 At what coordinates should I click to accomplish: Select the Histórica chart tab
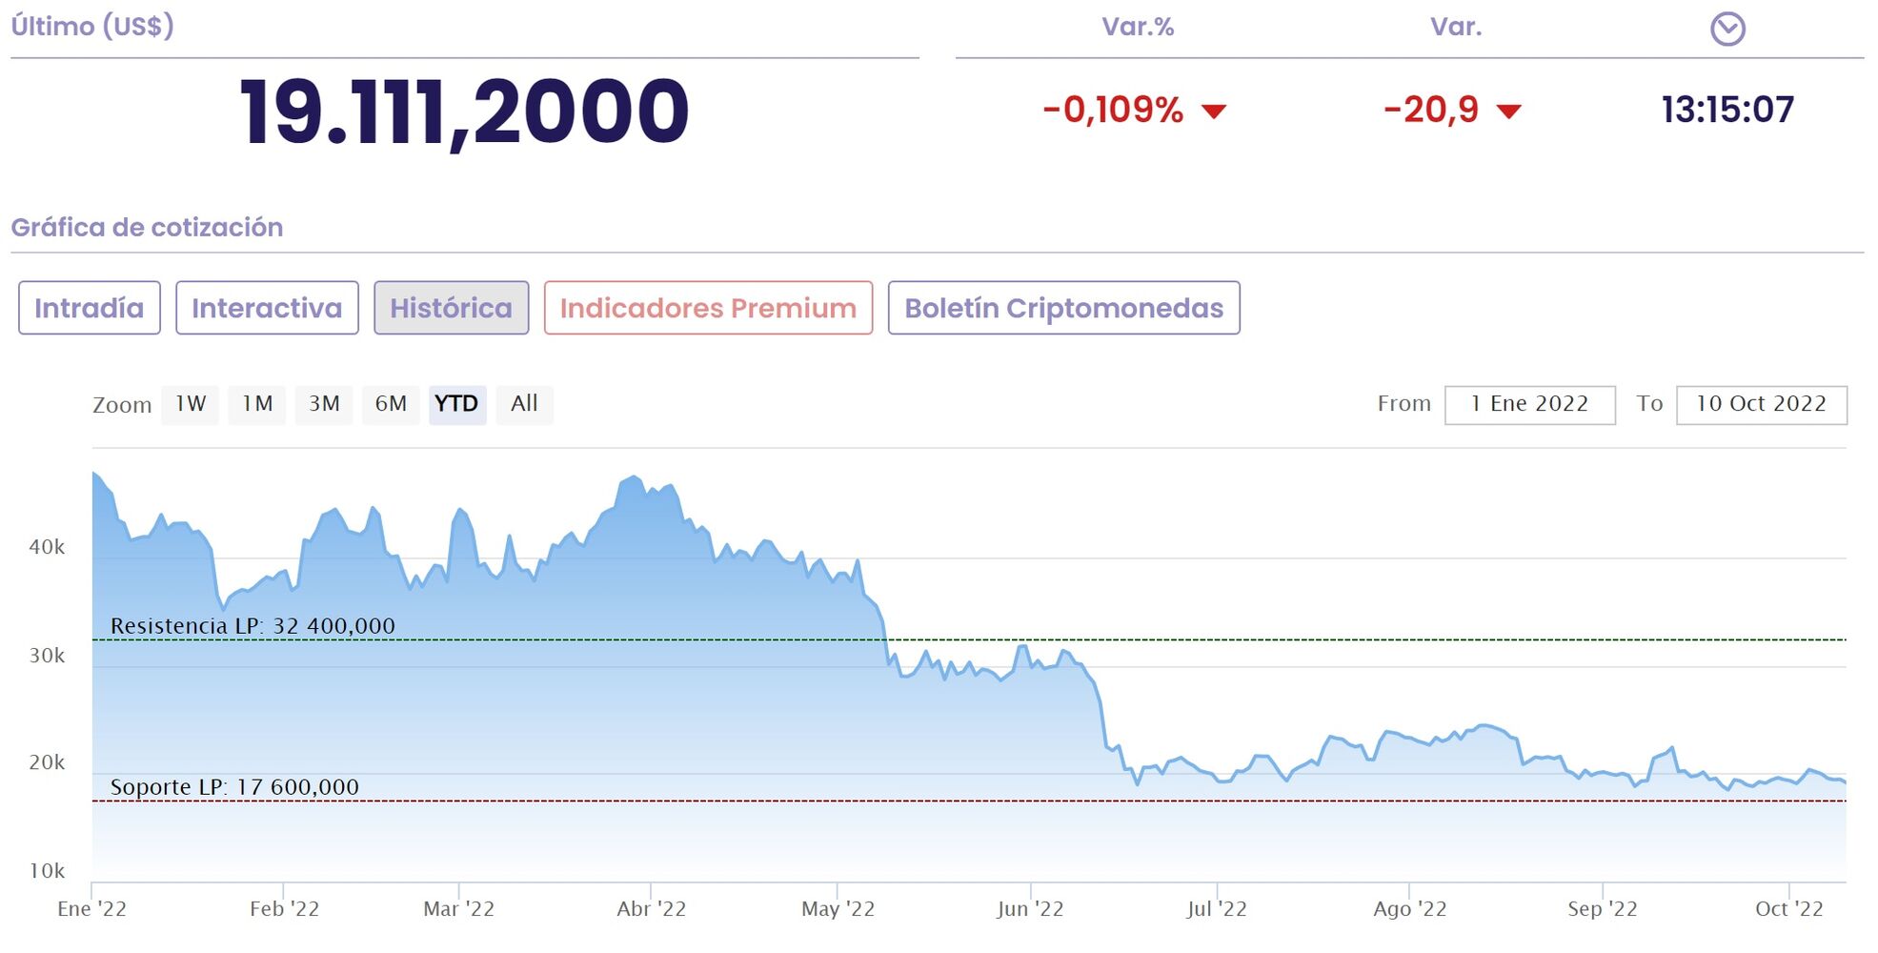point(451,308)
